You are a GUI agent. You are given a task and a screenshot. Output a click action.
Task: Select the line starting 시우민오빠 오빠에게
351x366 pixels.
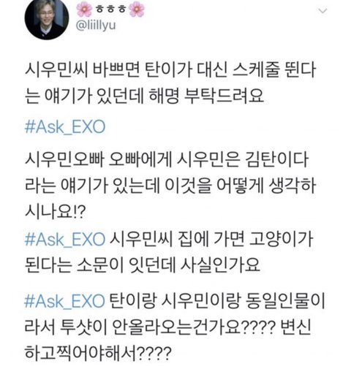tap(167, 160)
